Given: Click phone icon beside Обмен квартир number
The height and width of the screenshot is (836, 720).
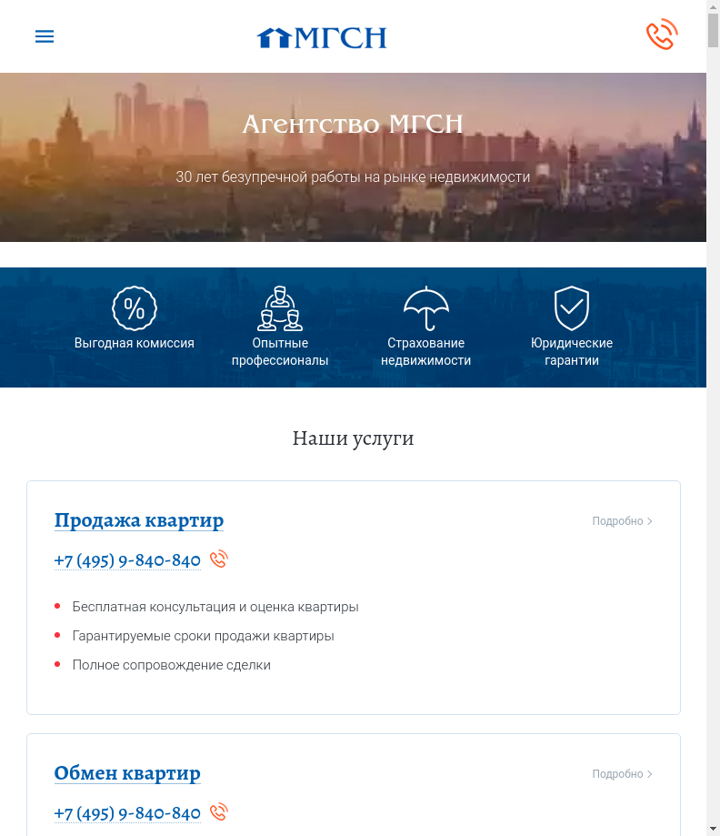Looking at the screenshot, I should (218, 812).
